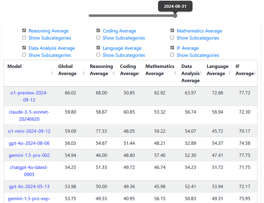Enable Show Subcategories under Reasoning Average

click(24, 37)
